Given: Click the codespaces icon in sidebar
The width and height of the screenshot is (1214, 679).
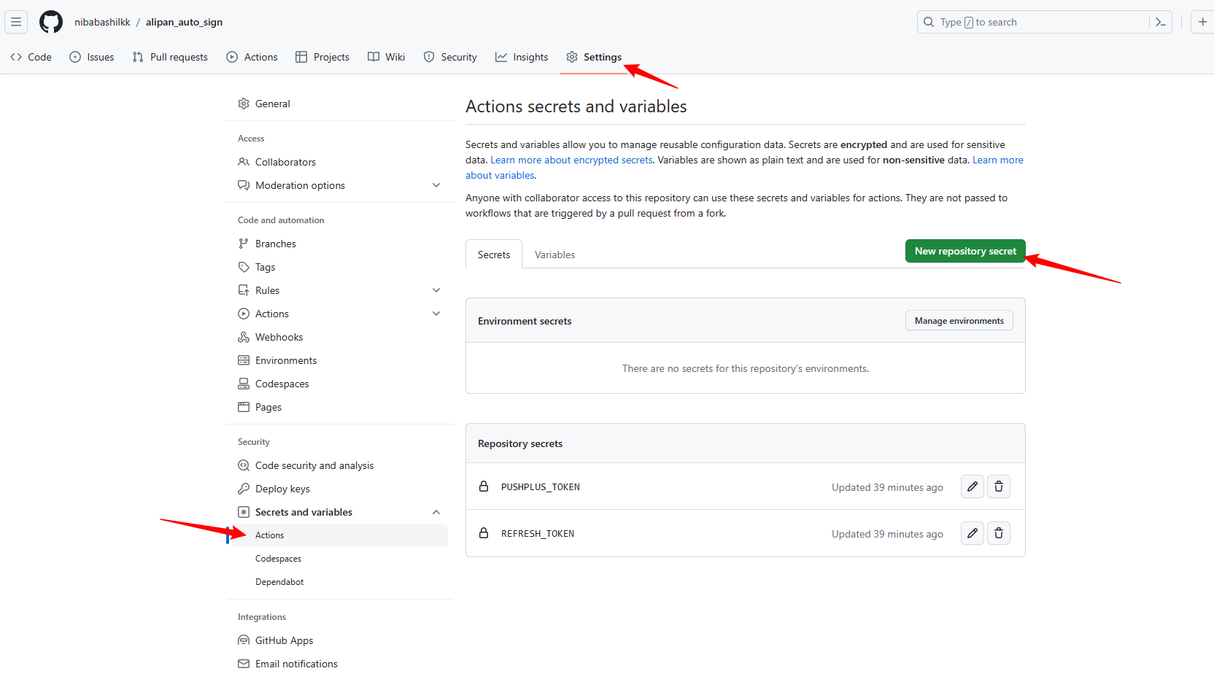Looking at the screenshot, I should point(244,384).
